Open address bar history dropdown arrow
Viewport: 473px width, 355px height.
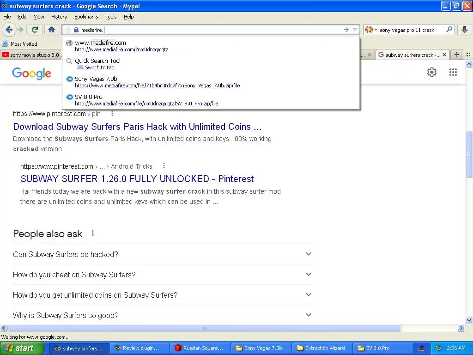355,30
